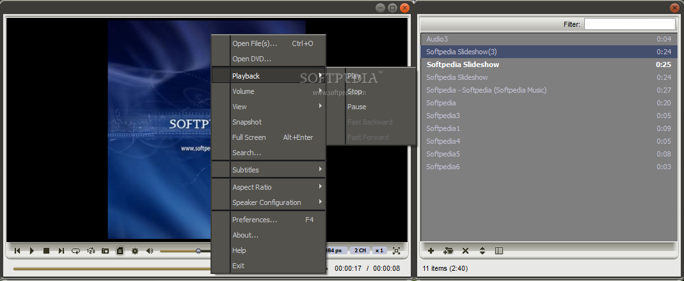
Task: Select Audio3 in the playlist
Action: (549, 39)
